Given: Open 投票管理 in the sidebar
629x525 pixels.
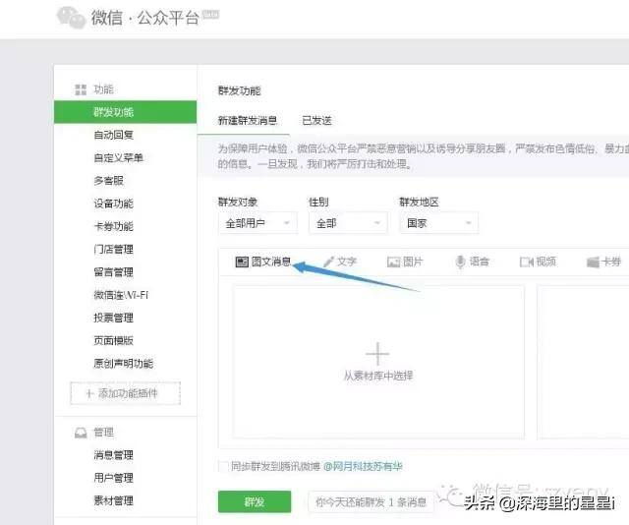Looking at the screenshot, I should pyautogui.click(x=114, y=318).
